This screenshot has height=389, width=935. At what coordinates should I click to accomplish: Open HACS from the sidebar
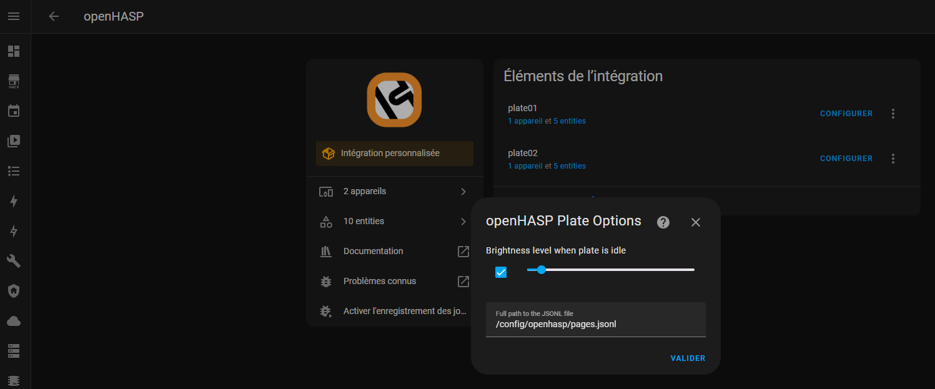pos(14,81)
